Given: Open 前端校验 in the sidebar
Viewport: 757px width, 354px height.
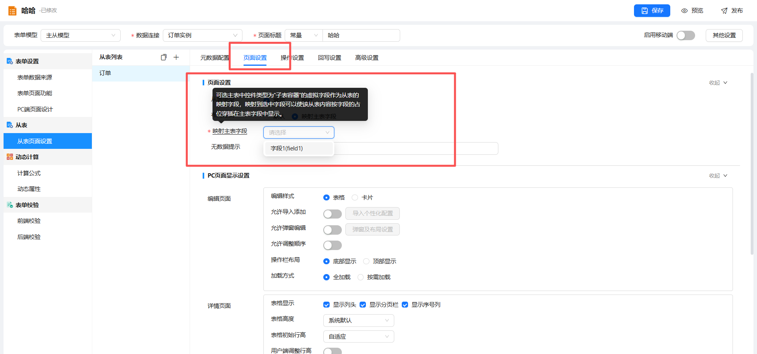Looking at the screenshot, I should (x=48, y=221).
